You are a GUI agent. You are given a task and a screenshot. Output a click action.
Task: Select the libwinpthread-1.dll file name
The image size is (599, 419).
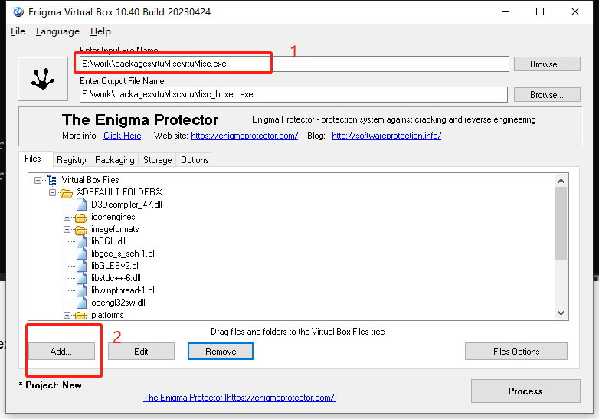click(x=123, y=290)
